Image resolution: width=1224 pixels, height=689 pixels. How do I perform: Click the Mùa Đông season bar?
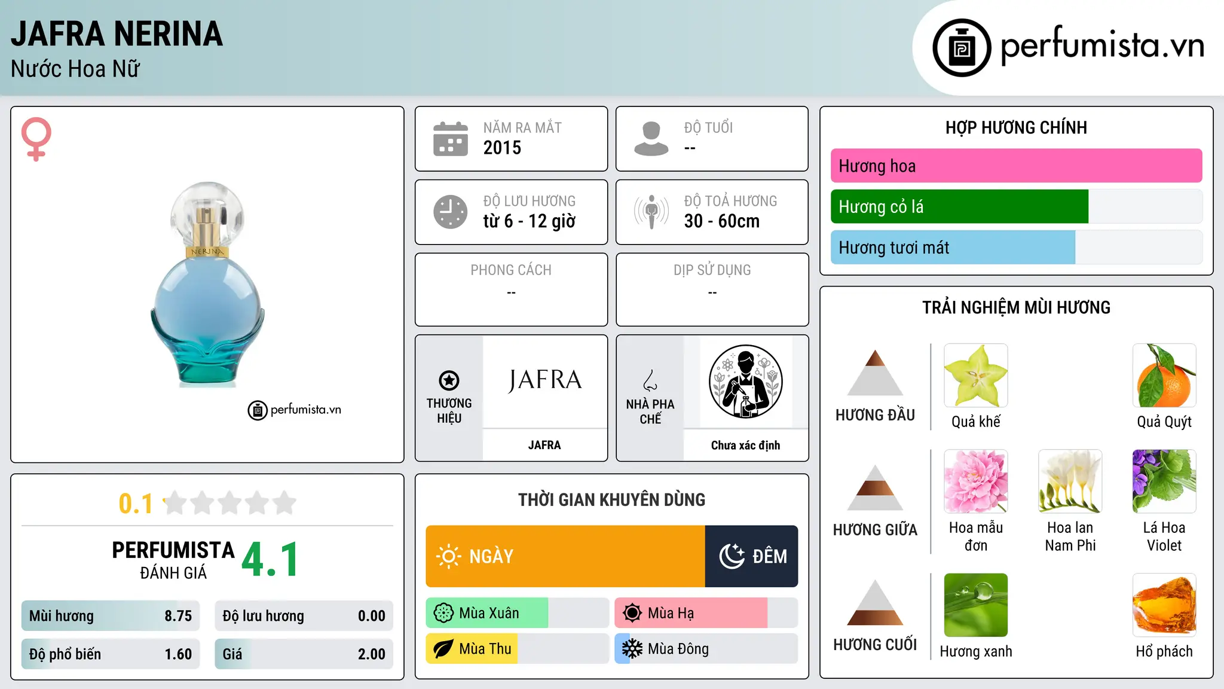(706, 649)
